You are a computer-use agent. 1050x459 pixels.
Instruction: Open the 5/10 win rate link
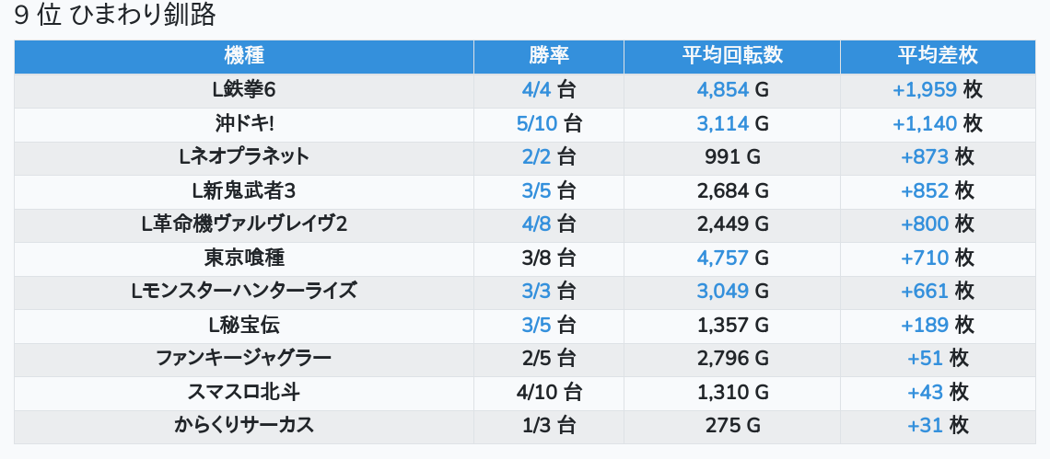coord(537,123)
